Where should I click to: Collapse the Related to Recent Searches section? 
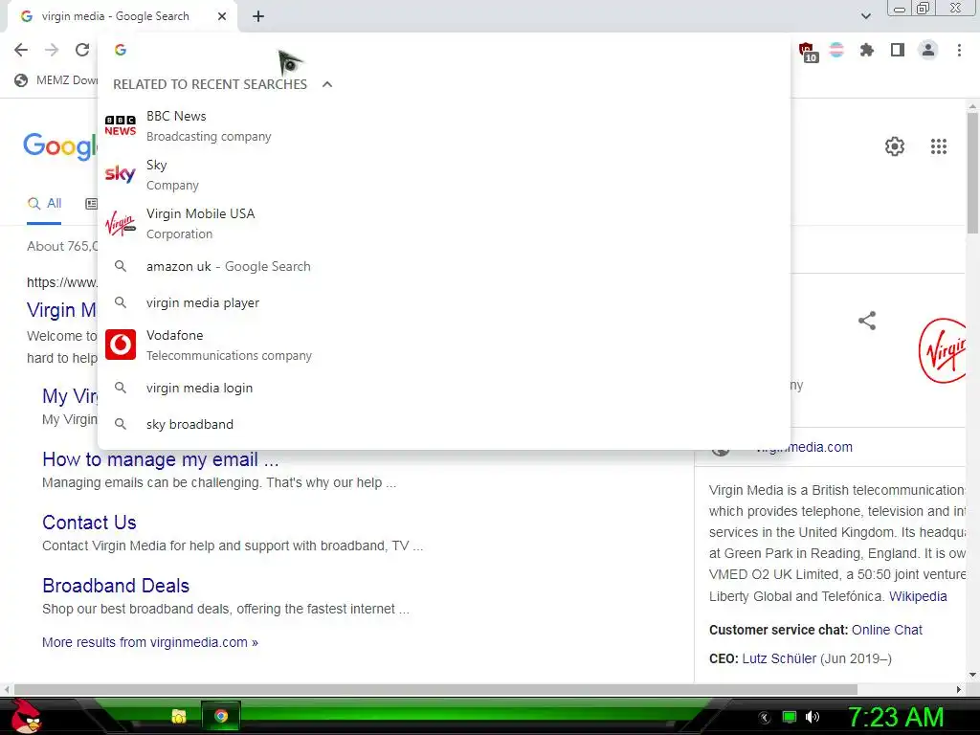tap(327, 84)
